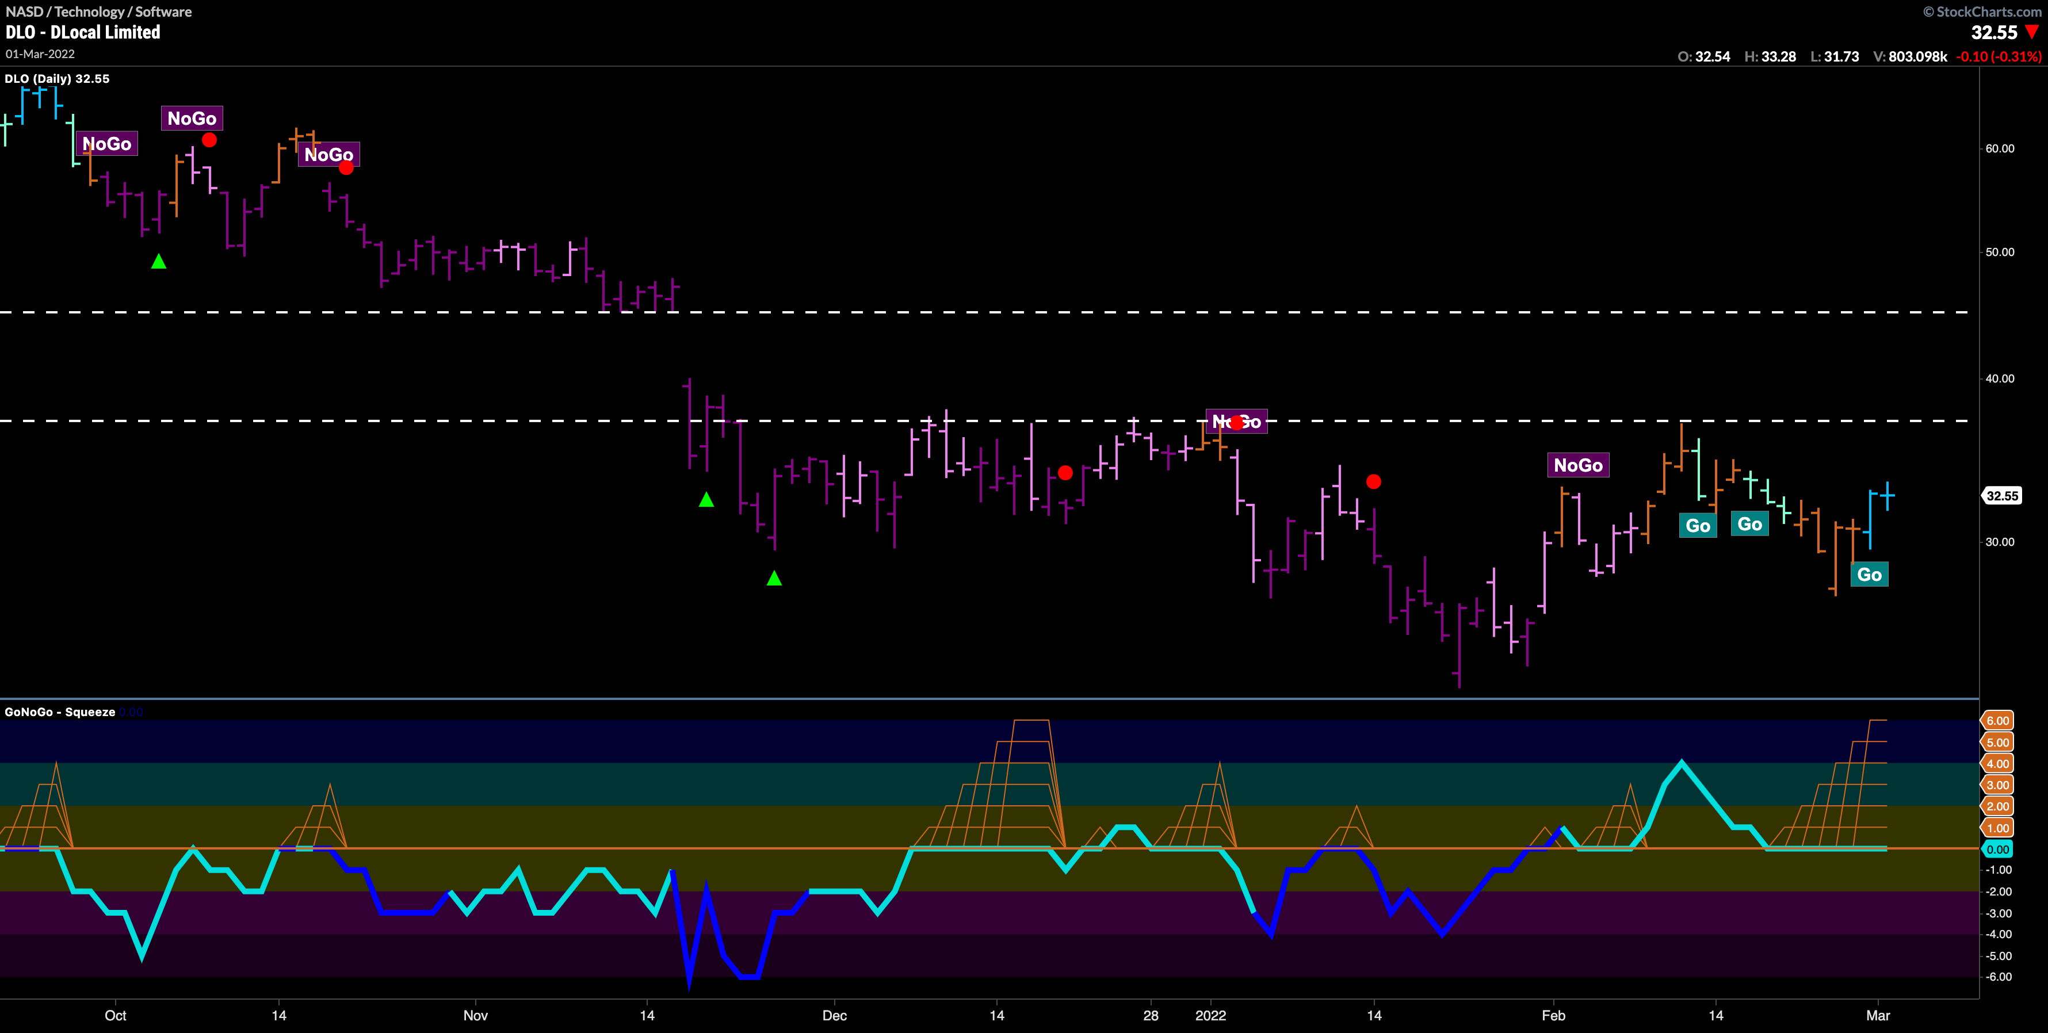Viewport: 2048px width, 1033px height.
Task: Click the 30.00 price axis label
Action: [2000, 542]
